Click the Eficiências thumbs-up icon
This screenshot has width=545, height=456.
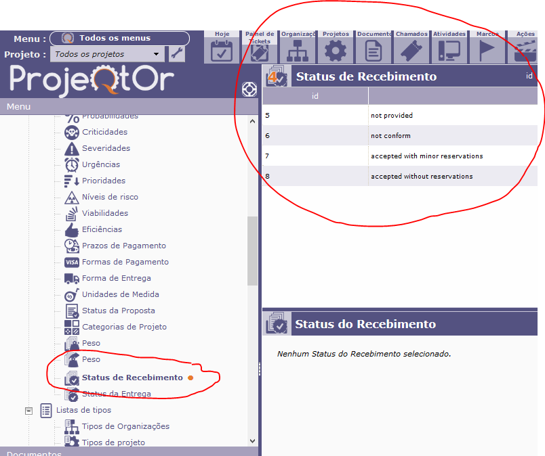point(72,230)
